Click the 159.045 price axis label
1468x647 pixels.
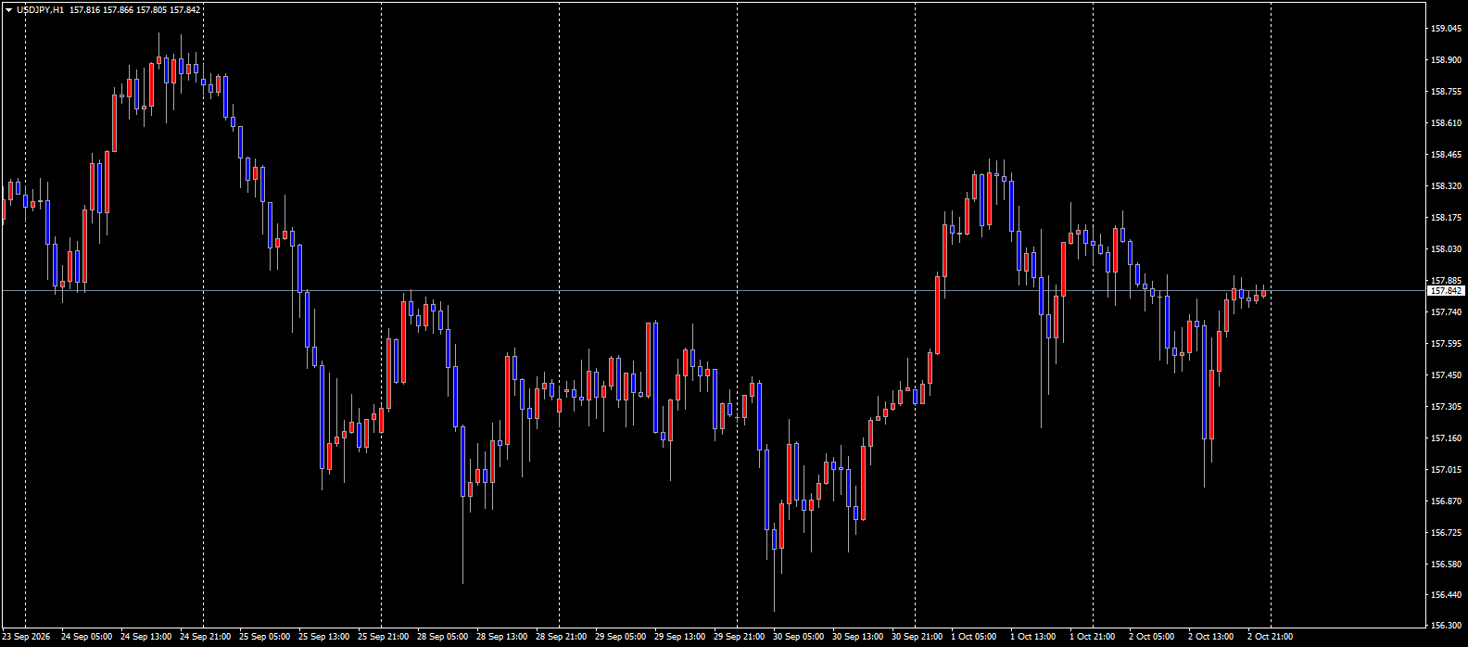(1447, 29)
